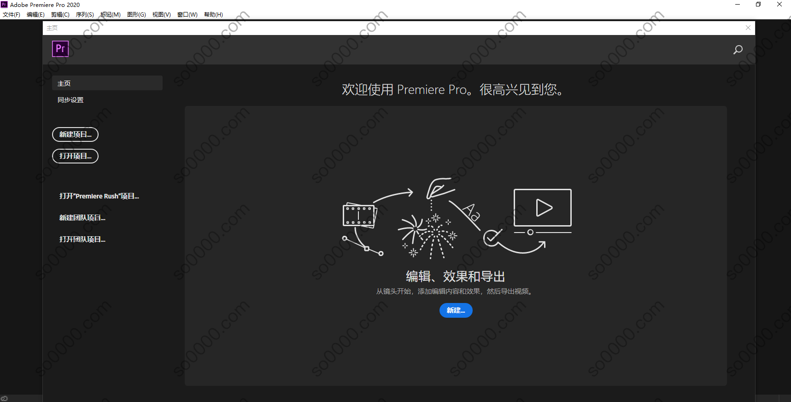The height and width of the screenshot is (402, 791).
Task: Click the Creative Cloud icon in bottom-left corner
Action: [x=4, y=398]
